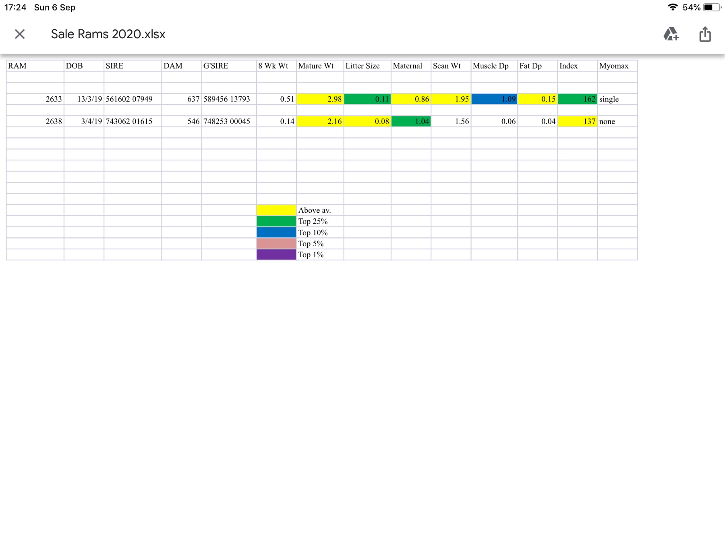Select the blue Muscle Dp cell showing 1.09
Image resolution: width=725 pixels, height=544 pixels.
coord(494,99)
